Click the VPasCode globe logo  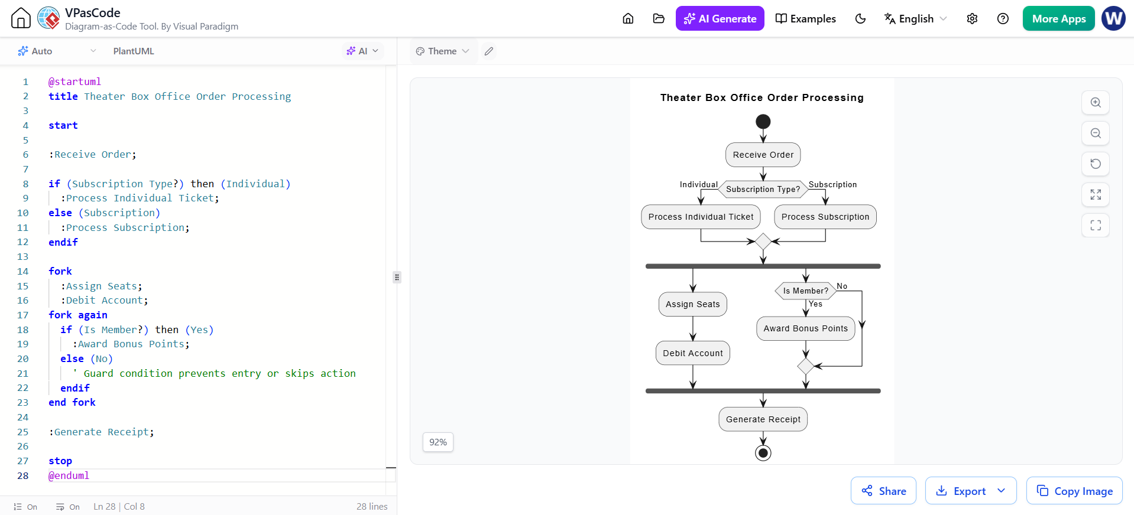(x=48, y=18)
